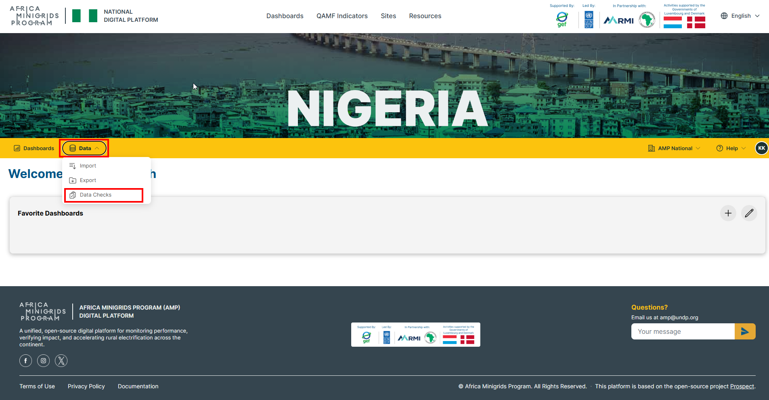Click the GEF logo in header
The image size is (769, 400).
pos(562,19)
